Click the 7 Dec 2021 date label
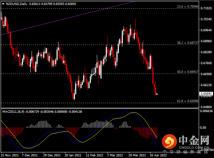This screenshot has width=214, height=158. coord(30,155)
